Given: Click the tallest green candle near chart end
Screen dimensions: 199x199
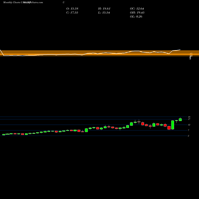Looking at the screenshot, I should (x=173, y=125).
